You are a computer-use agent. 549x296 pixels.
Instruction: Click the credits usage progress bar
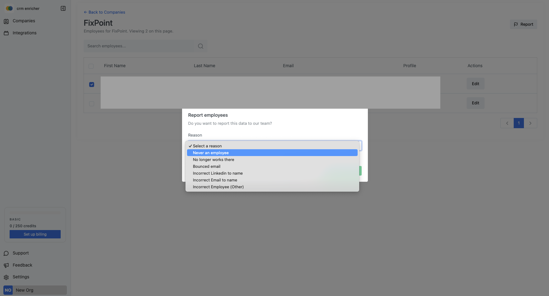tap(35, 213)
